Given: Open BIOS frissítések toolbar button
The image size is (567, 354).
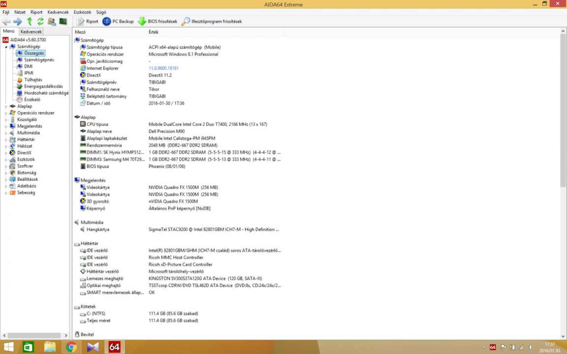Looking at the screenshot, I should 157,21.
